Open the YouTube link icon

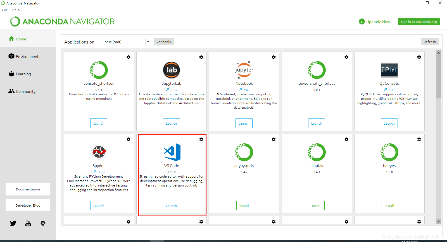(x=28, y=223)
